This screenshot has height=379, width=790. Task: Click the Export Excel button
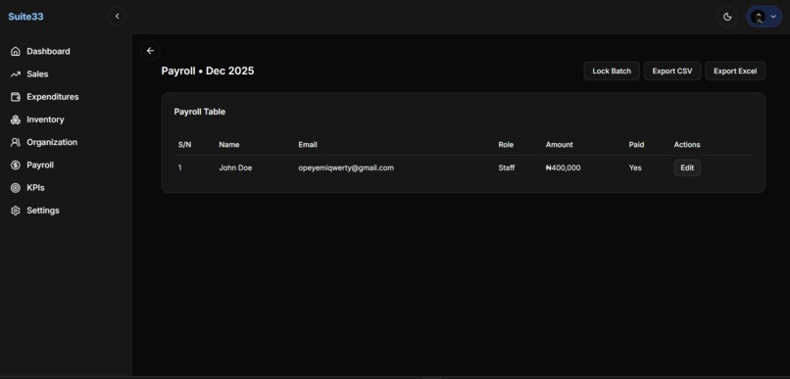pos(735,71)
